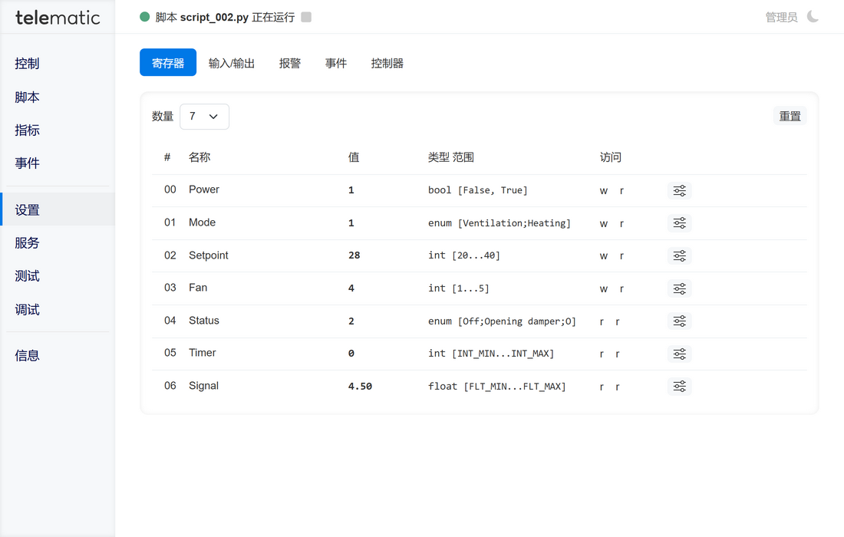
Task: Switch to the 输入/输出 tab
Action: coord(232,63)
